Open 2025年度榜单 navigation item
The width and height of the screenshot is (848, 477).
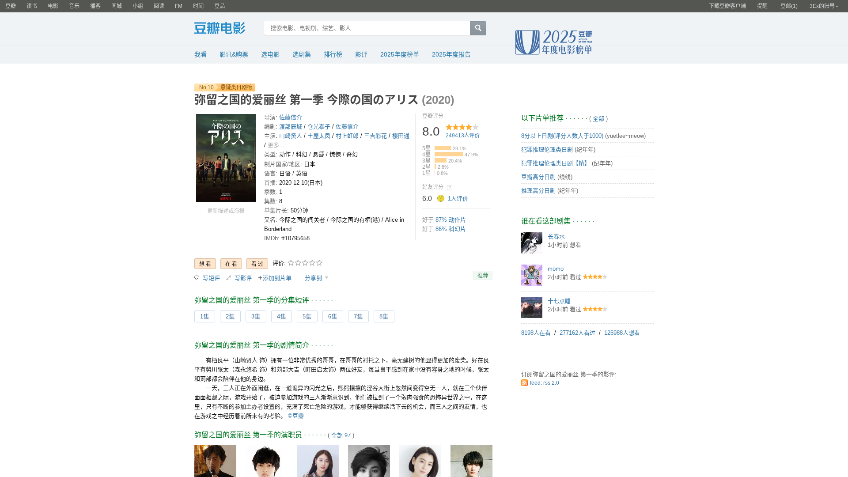coord(400,54)
